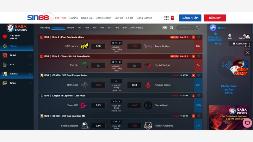The height and width of the screenshot is (142, 253).
Task: Click the odds display format icon
Action: (164, 27)
